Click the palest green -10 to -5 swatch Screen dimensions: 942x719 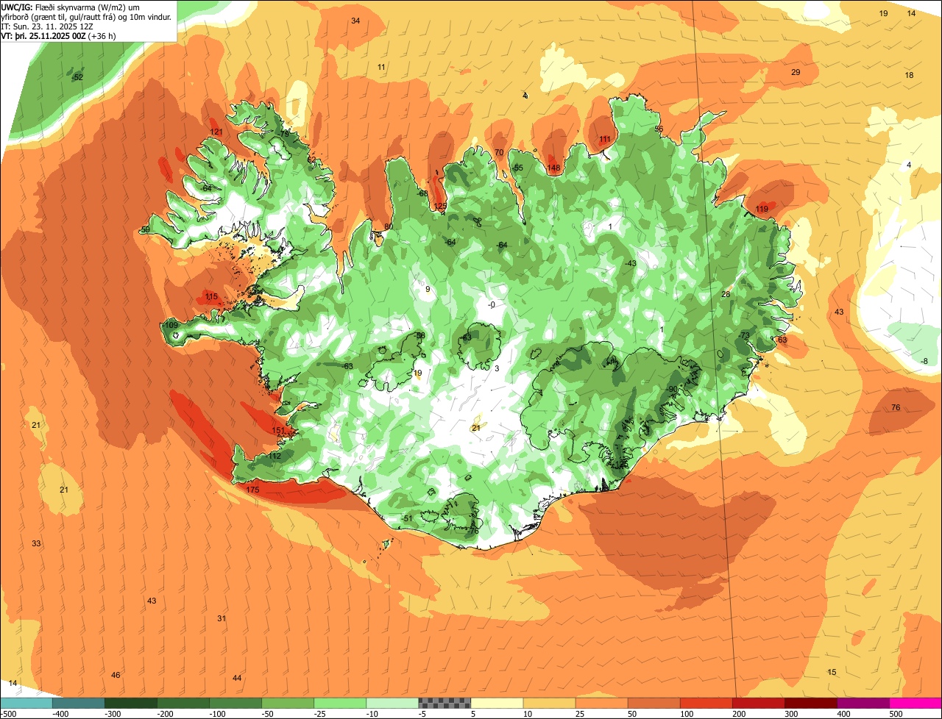tap(392, 703)
